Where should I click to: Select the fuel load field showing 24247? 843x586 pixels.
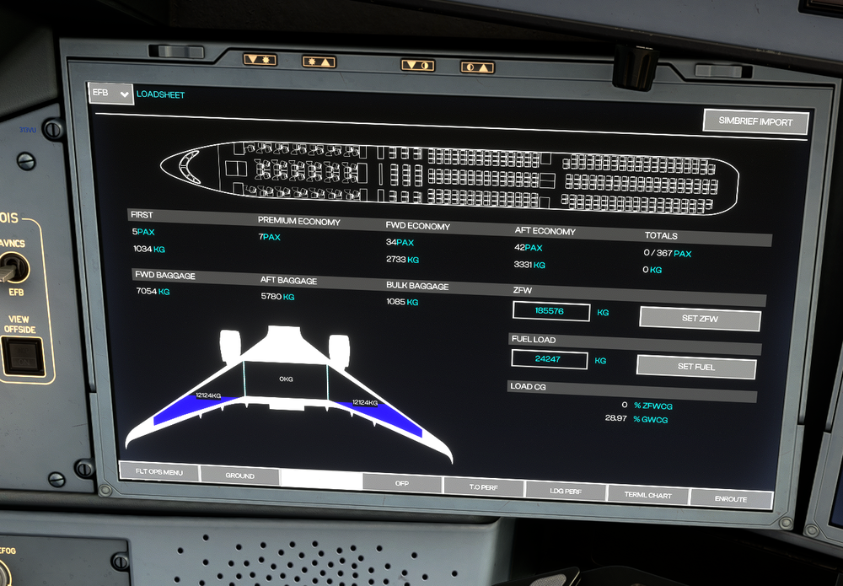coord(548,359)
